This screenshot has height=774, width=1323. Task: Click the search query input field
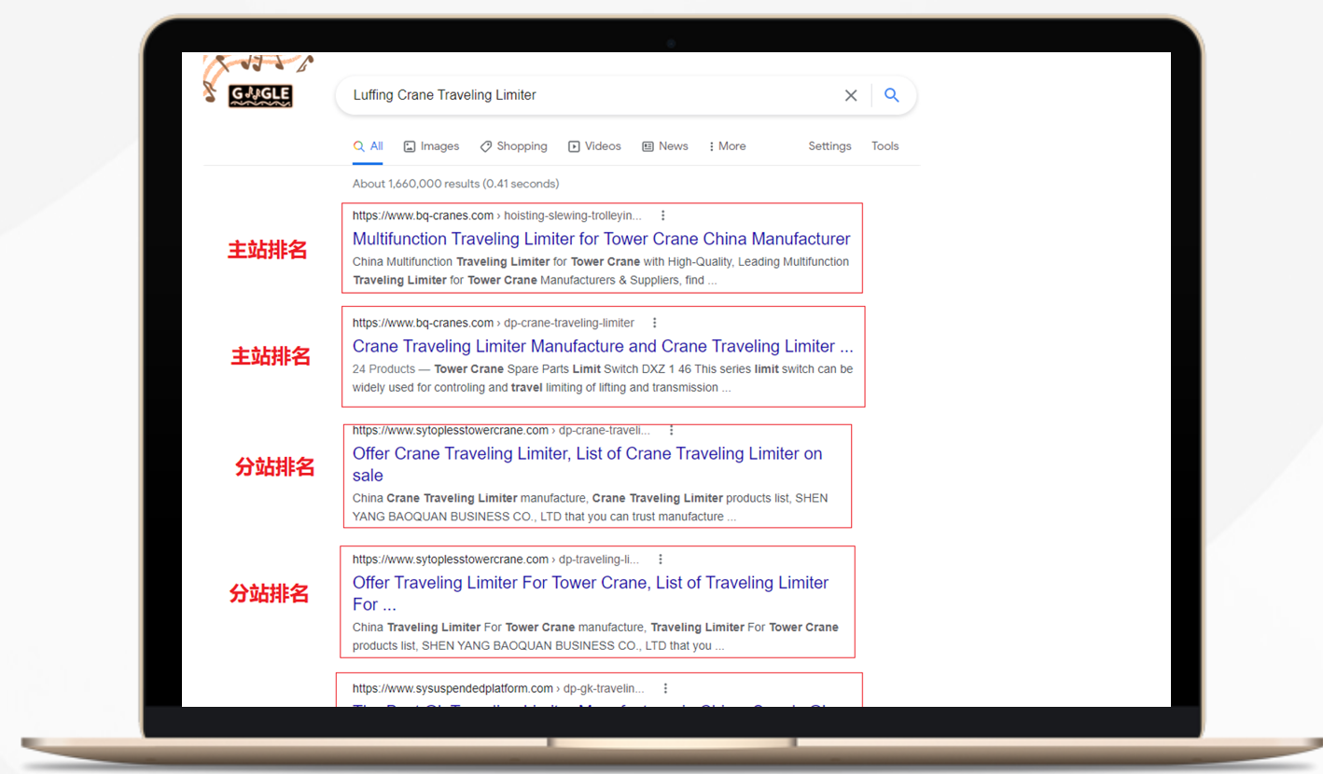(x=588, y=95)
